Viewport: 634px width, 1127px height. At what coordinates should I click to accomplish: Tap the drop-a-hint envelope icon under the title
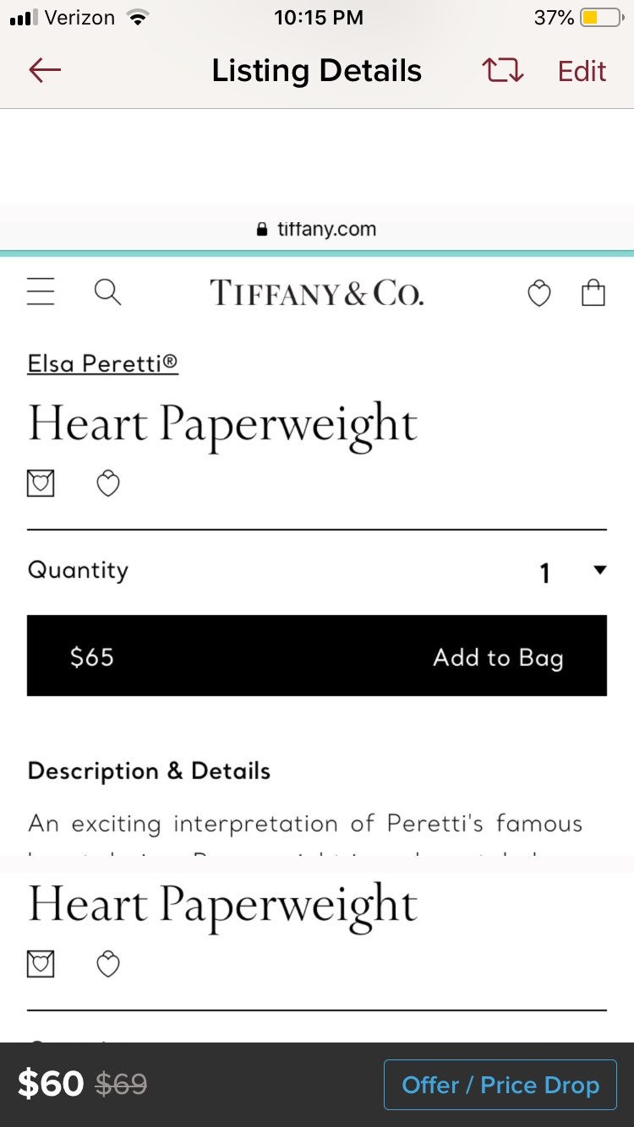[x=41, y=484]
